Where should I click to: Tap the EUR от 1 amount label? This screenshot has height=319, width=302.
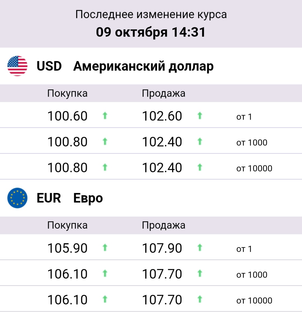[x=244, y=249]
